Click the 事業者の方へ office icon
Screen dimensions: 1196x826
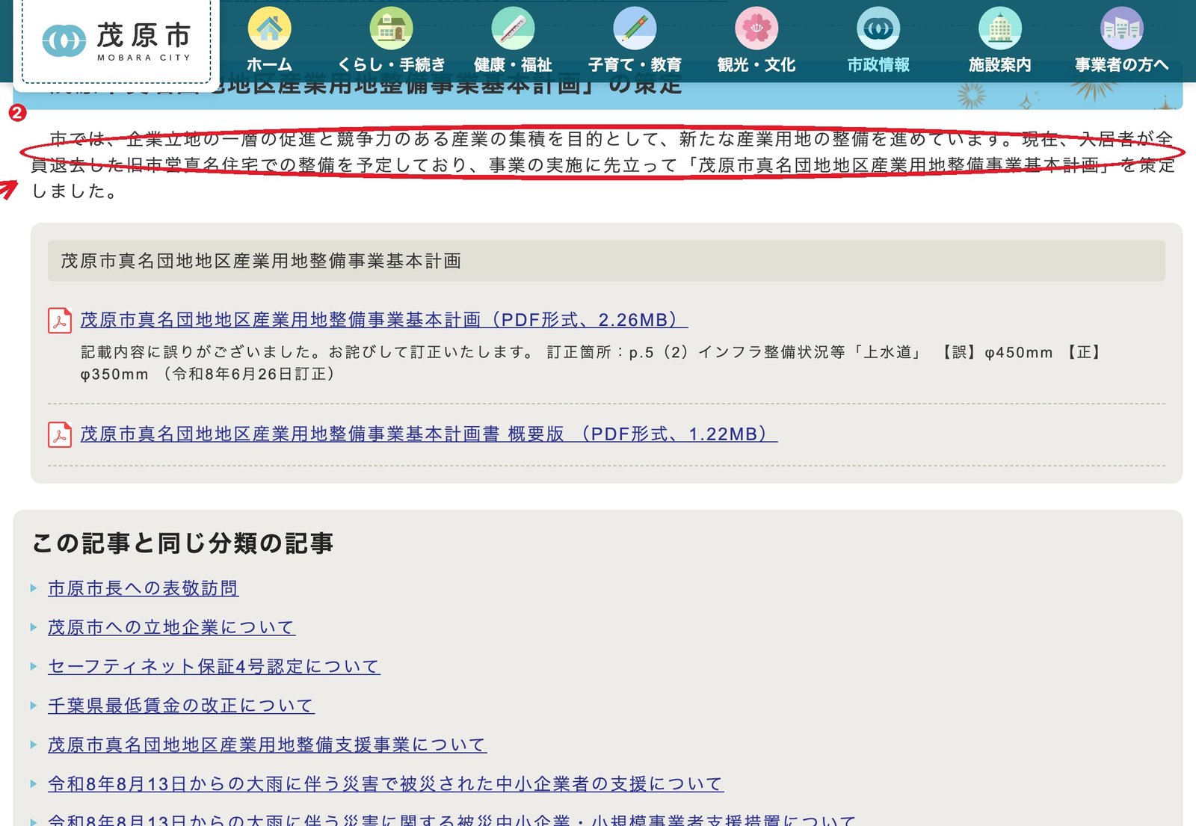(1122, 28)
